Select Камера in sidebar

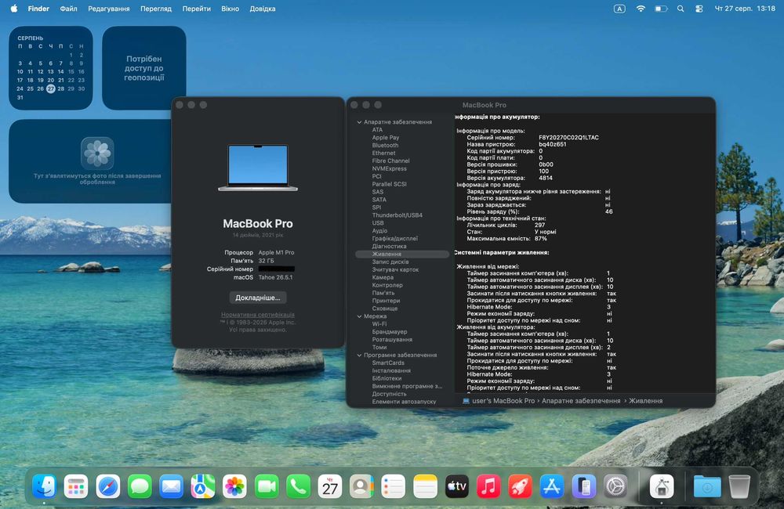(x=383, y=278)
